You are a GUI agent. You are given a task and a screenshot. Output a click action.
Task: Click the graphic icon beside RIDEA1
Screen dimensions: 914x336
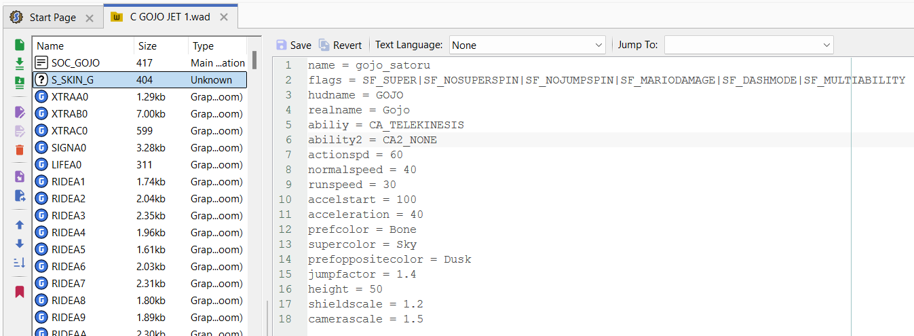41,181
